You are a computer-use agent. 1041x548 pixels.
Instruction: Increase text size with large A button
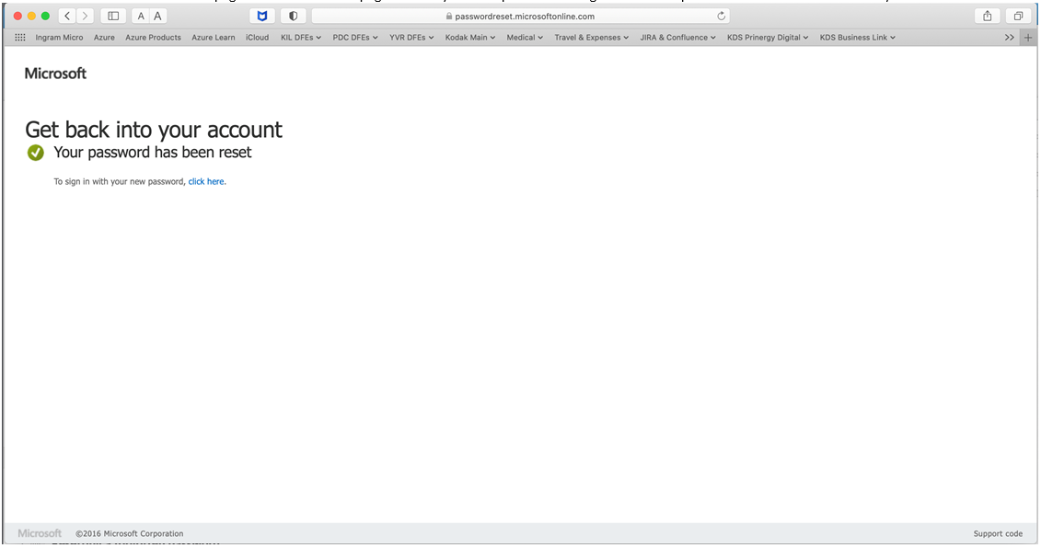click(157, 16)
